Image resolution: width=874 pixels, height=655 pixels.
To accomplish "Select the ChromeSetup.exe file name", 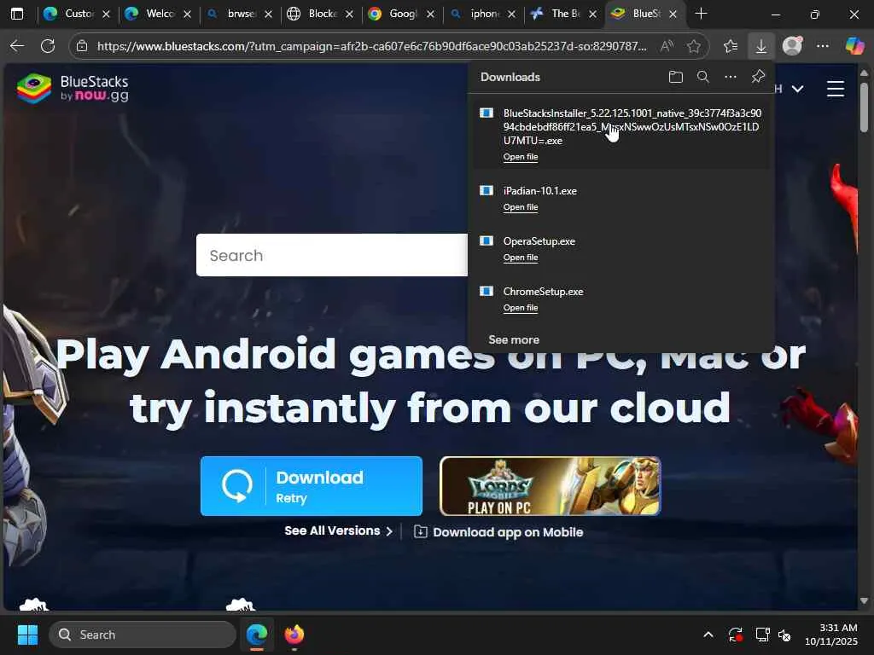I will coord(543,292).
